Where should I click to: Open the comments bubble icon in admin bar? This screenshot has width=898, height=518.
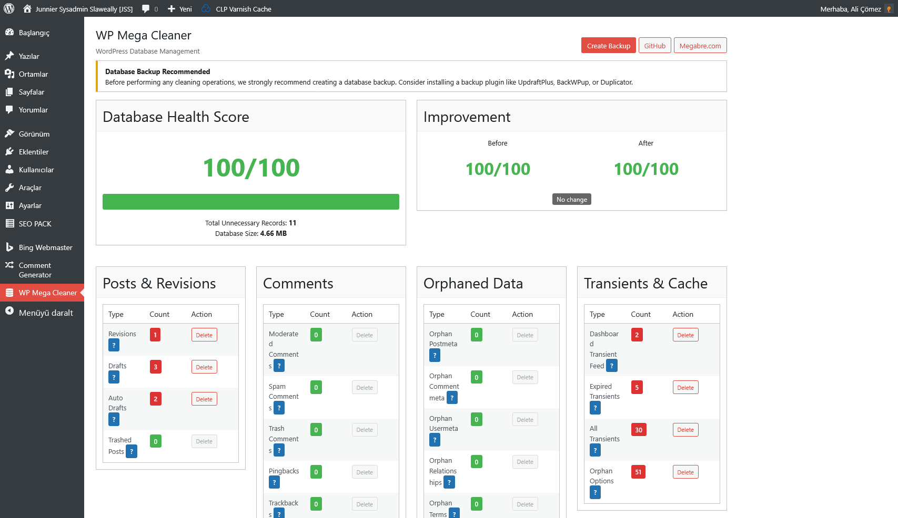(x=149, y=9)
